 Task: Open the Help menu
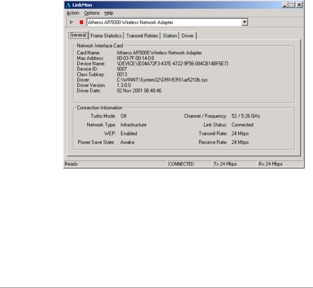[x=109, y=13]
